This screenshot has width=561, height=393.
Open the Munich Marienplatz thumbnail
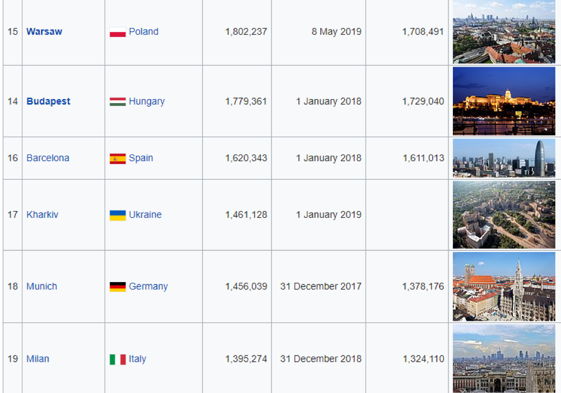[x=504, y=287]
